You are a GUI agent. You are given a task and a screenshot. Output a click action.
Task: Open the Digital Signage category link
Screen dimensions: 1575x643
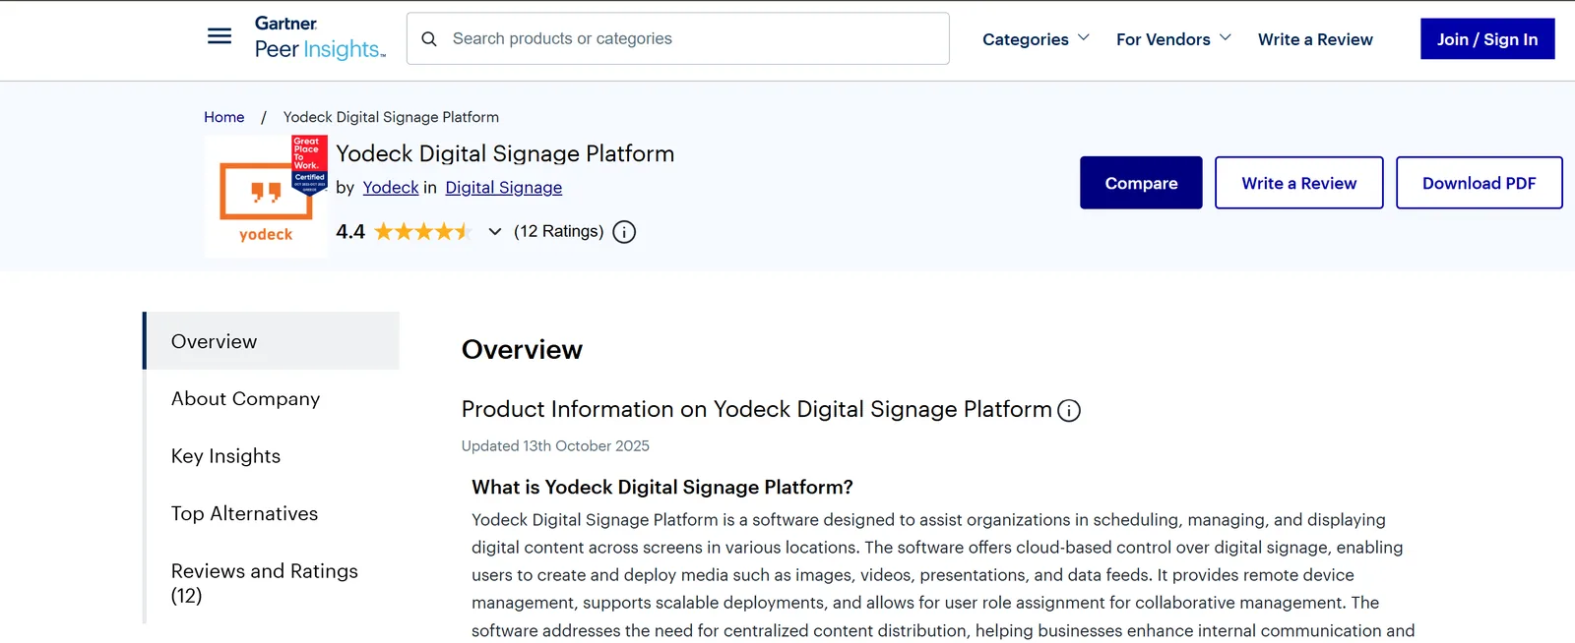click(504, 188)
